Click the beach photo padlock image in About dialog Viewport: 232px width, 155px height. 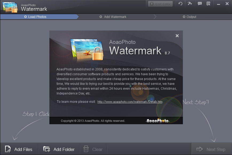click(87, 50)
